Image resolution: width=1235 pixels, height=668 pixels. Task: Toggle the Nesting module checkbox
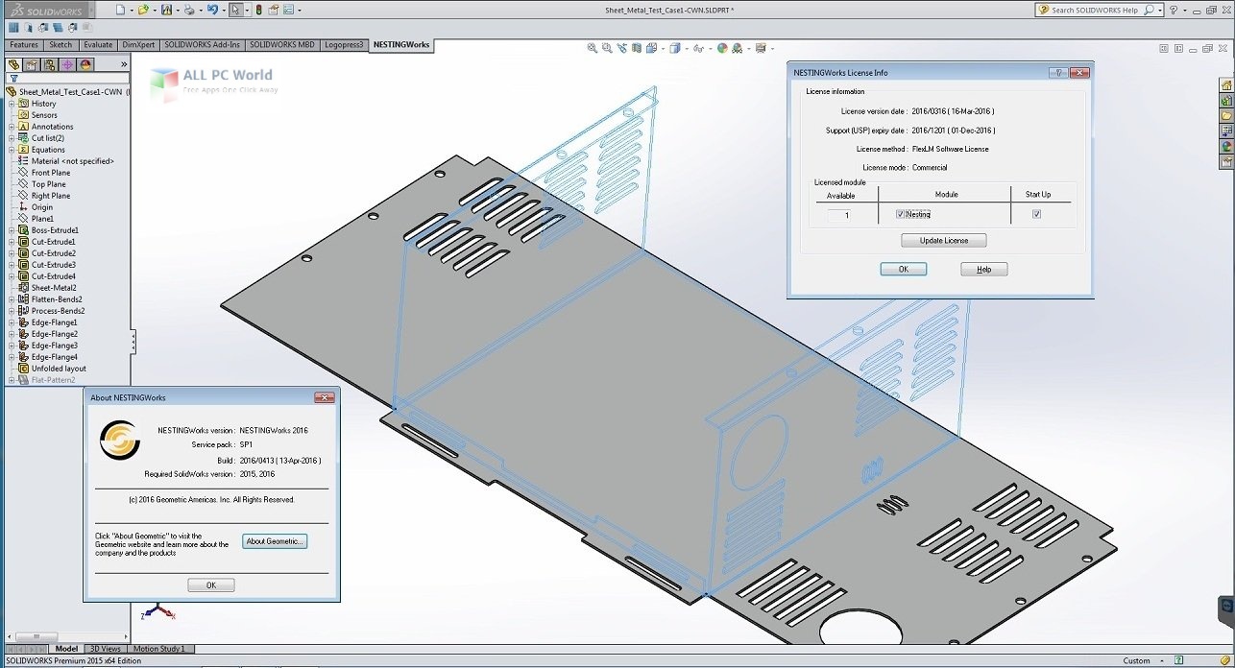tap(900, 214)
